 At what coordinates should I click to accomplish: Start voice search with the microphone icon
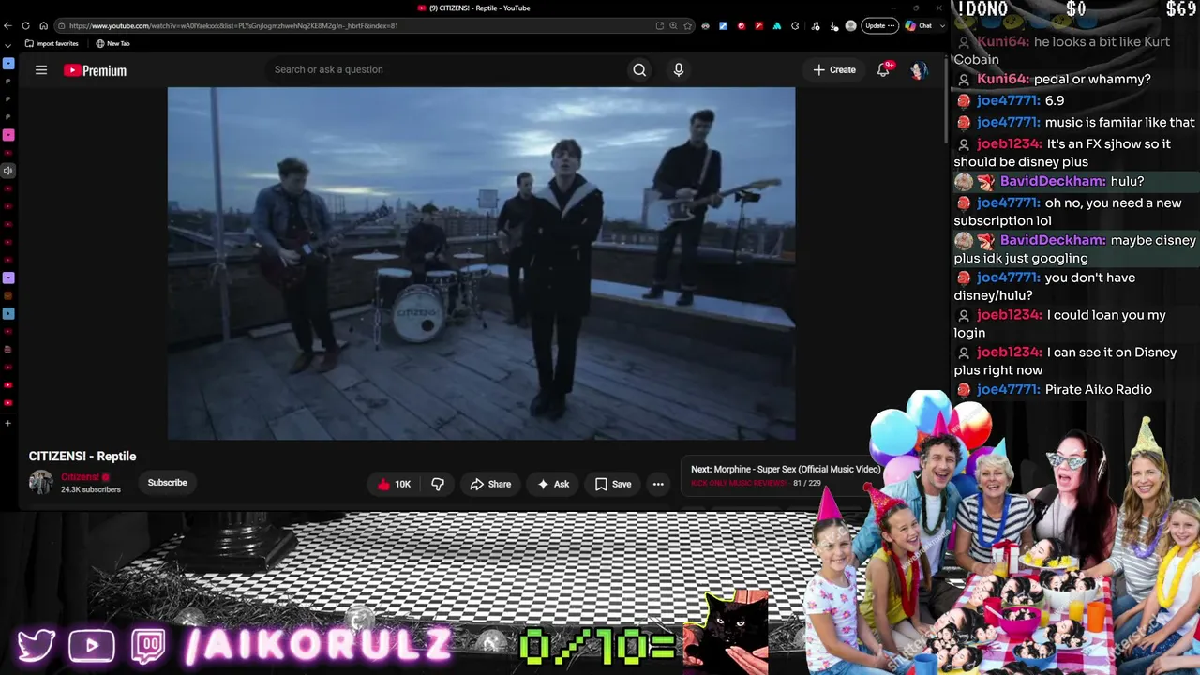679,70
